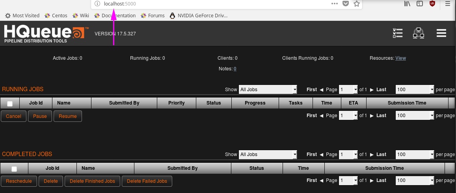Viewport: 456px width, 193px height.
Task: Click Delete Finished Jobs button
Action: 93,181
